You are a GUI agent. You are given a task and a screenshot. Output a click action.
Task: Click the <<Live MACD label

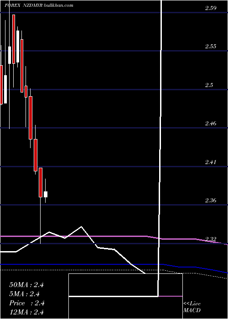[192, 307]
